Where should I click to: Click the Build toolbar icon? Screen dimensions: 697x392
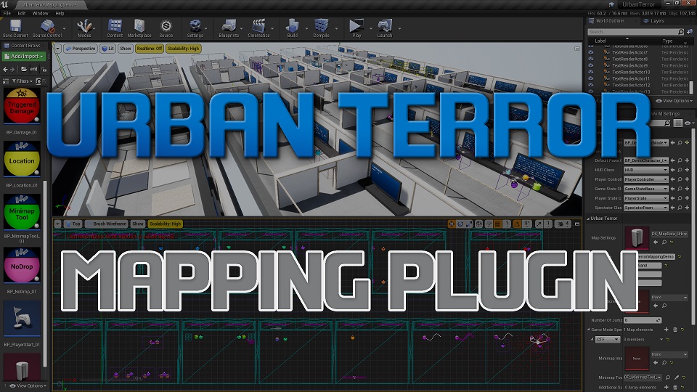pyautogui.click(x=292, y=28)
